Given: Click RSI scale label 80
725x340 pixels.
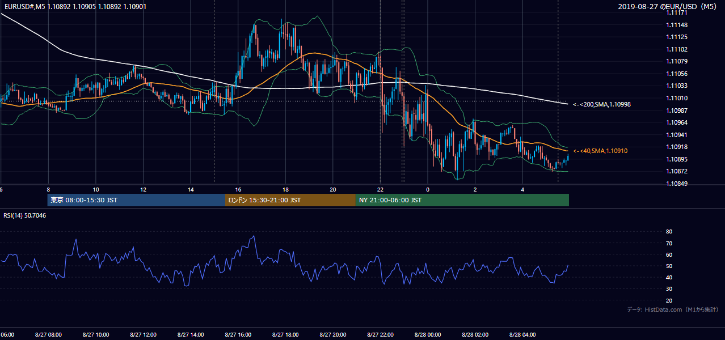Looking at the screenshot, I should pos(669,232).
